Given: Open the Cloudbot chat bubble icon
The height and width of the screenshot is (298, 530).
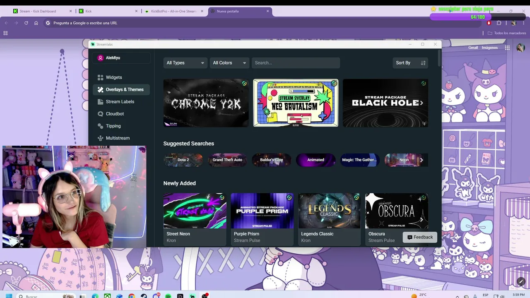Looking at the screenshot, I should [x=100, y=114].
